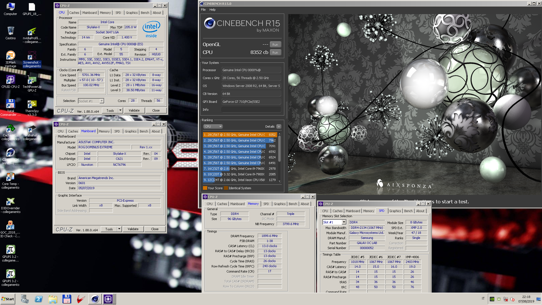This screenshot has height=305, width=542.
Task: Launch PowerShell from the taskbar
Action: pyautogui.click(x=39, y=299)
